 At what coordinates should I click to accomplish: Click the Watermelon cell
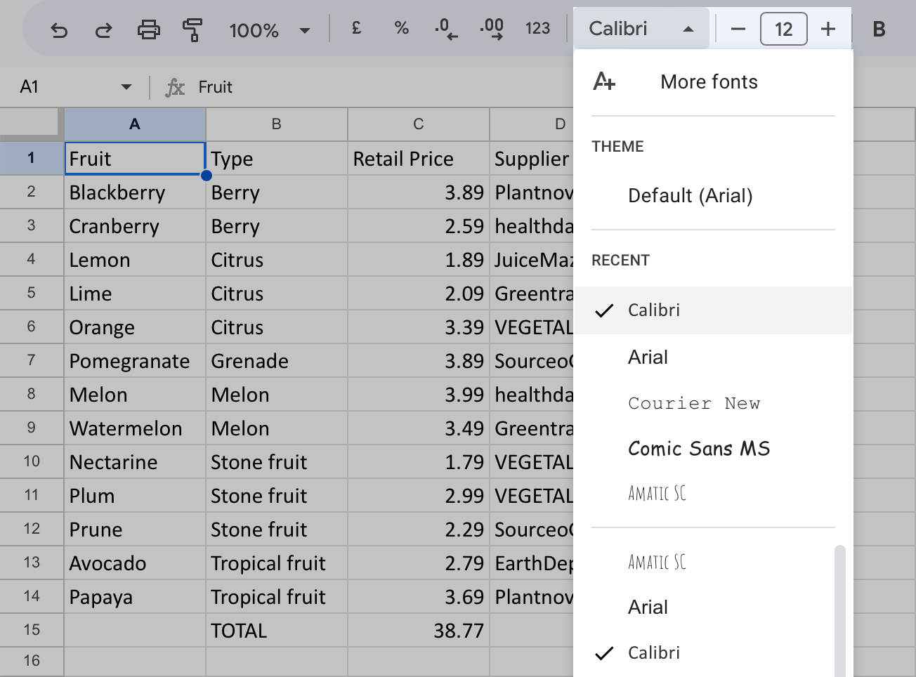135,428
